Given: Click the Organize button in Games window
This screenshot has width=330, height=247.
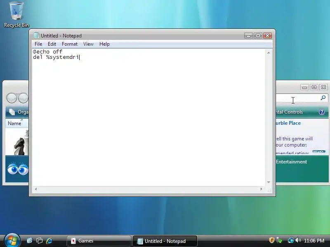Looking at the screenshot, I should [x=19, y=112].
